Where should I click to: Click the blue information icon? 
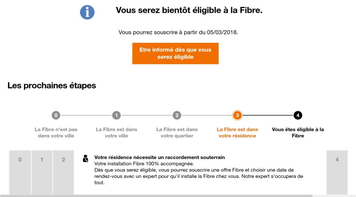[87, 12]
